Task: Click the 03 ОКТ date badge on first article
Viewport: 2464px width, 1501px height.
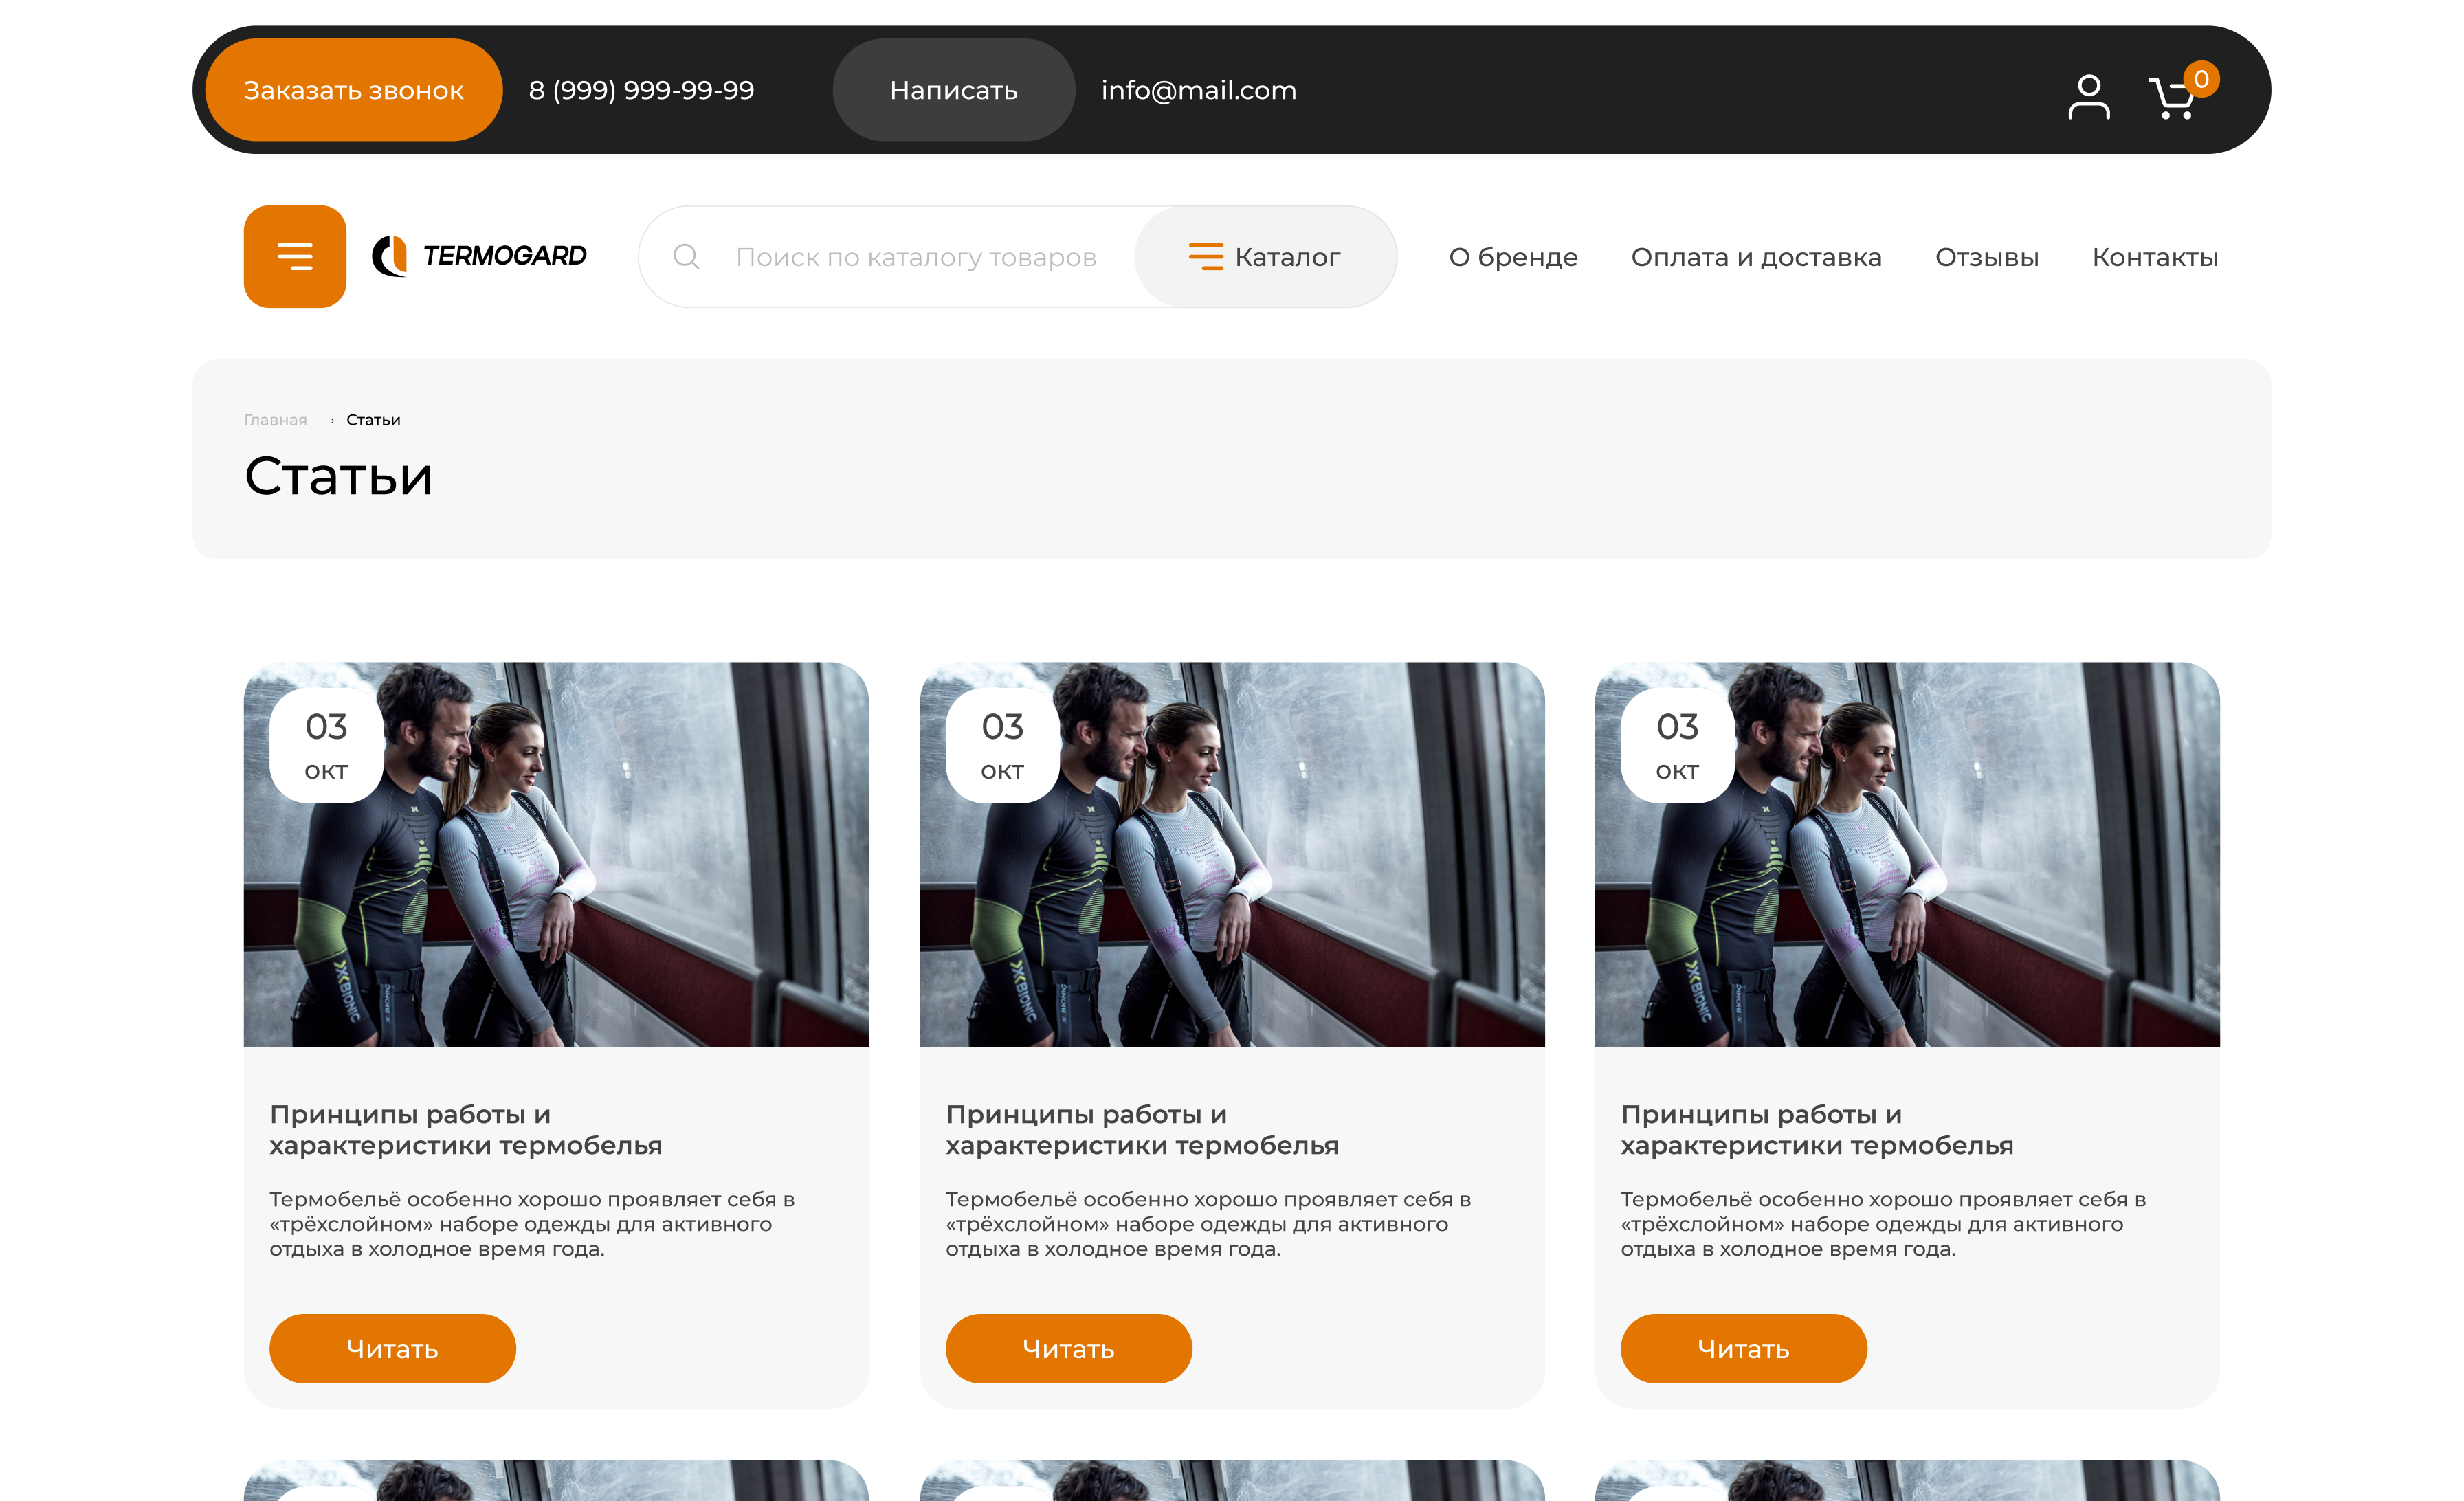Action: [326, 745]
